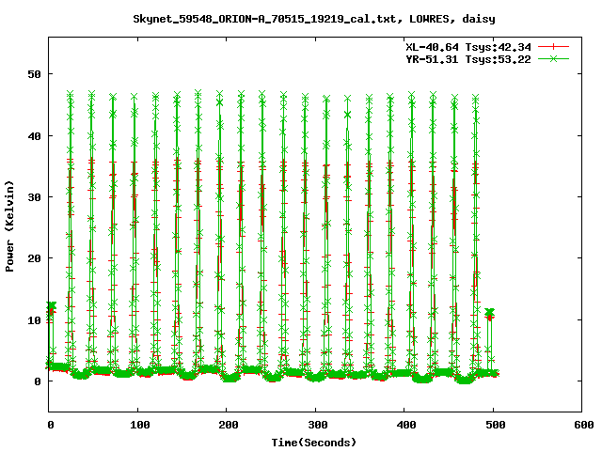Click the y-axis tick label 50
The image size is (602, 451).
pyautogui.click(x=34, y=74)
